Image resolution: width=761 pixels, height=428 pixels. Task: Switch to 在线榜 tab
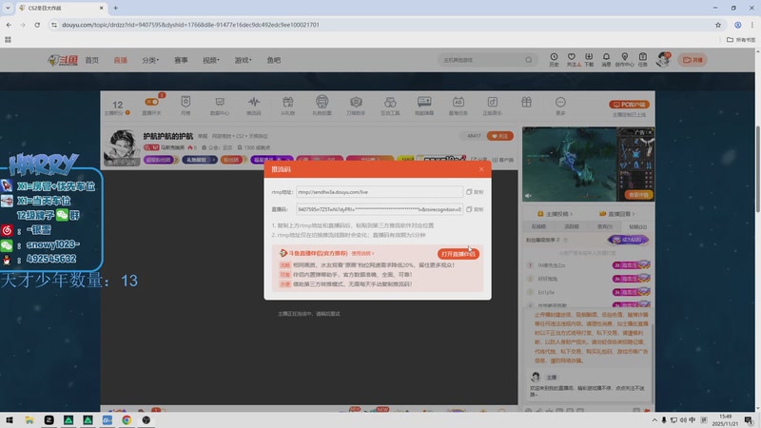538,226
